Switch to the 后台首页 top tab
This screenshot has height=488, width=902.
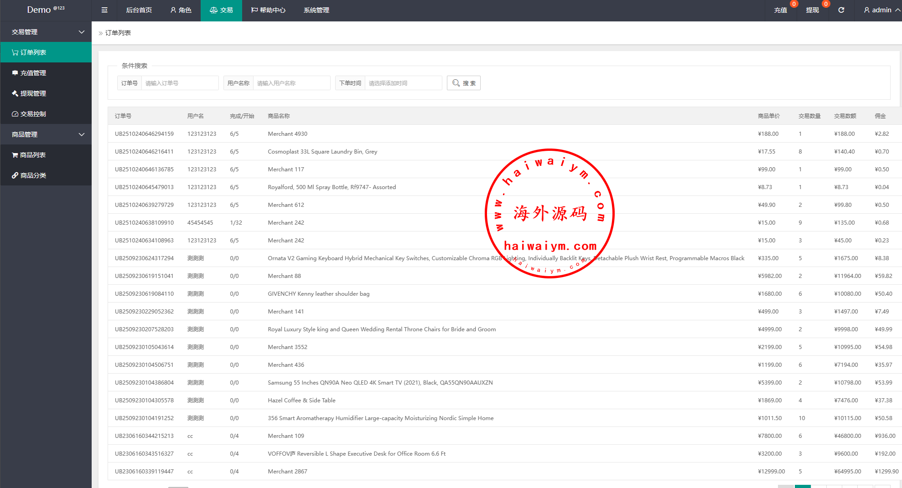[139, 10]
